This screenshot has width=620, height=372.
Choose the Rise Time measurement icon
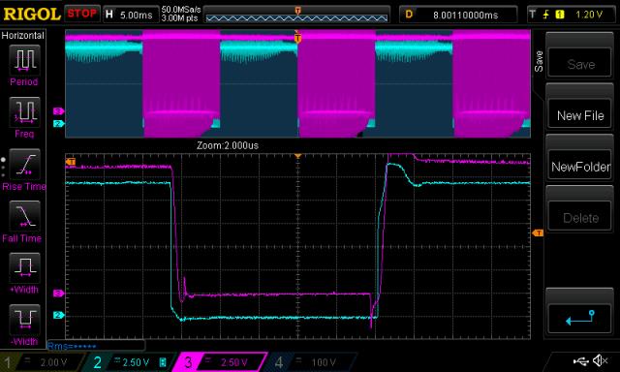(x=24, y=164)
